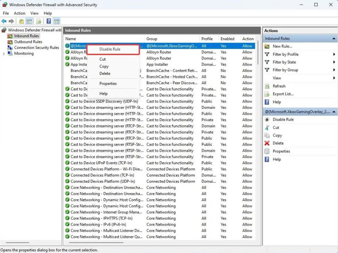Click the App Installer group cell
This screenshot has width=338, height=253.
point(157,64)
